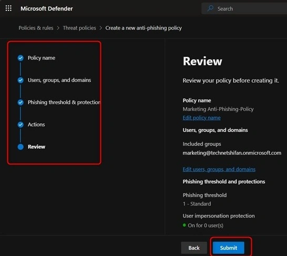Click Edit users, groups, and domains link
Viewport: 287px width, 256px height.
tap(219, 169)
